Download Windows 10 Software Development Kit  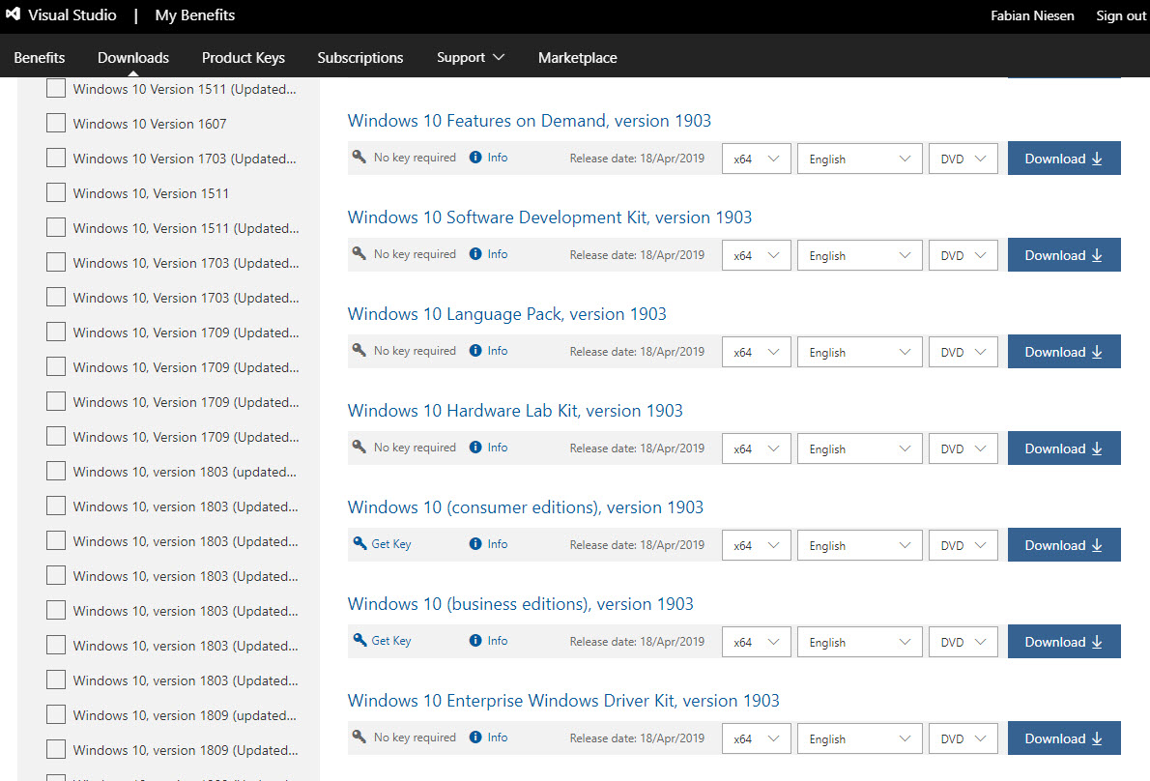pyautogui.click(x=1063, y=254)
